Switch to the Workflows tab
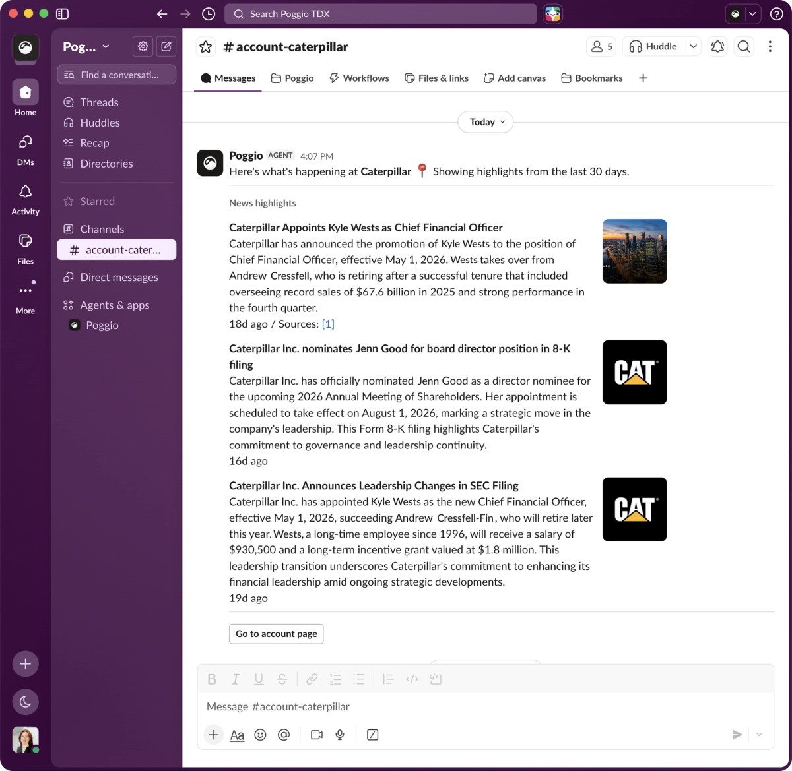The image size is (792, 771). [x=359, y=78]
